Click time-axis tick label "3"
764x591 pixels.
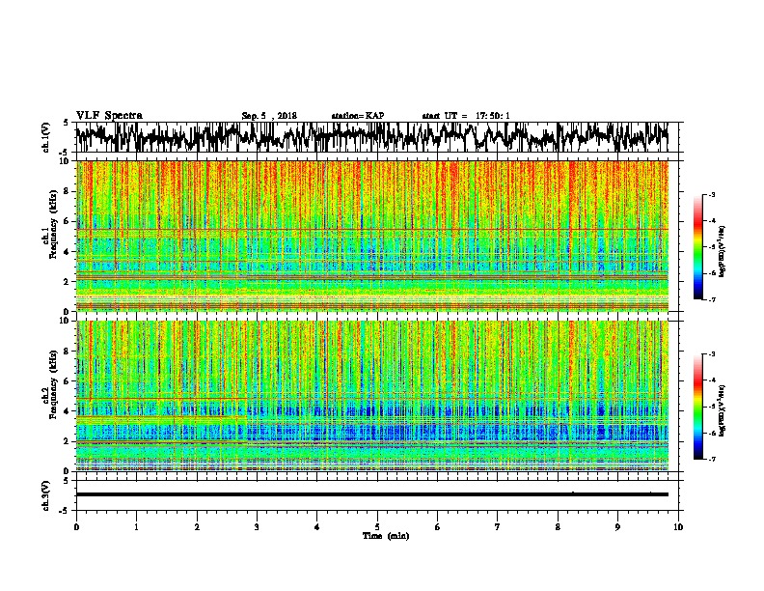pos(257,527)
